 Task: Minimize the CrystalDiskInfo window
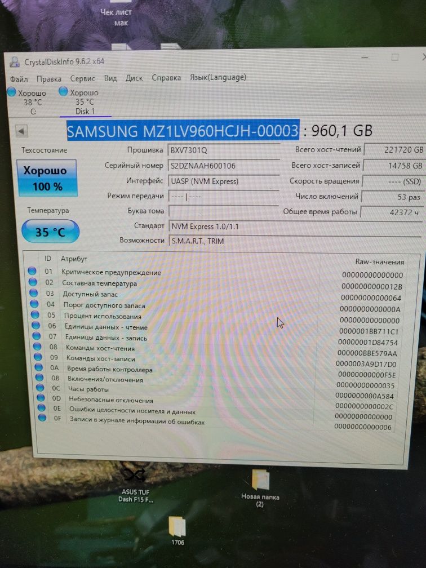(365, 57)
